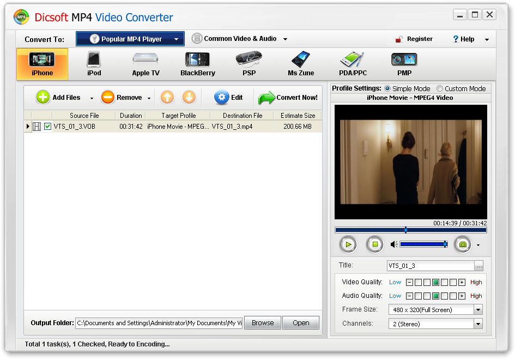Viewport: 515px width, 359px height.
Task: Set audio quality to first level box
Action: point(418,296)
